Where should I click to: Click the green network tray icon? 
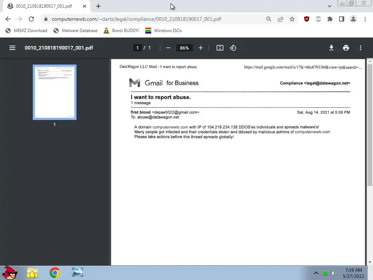[x=325, y=273]
